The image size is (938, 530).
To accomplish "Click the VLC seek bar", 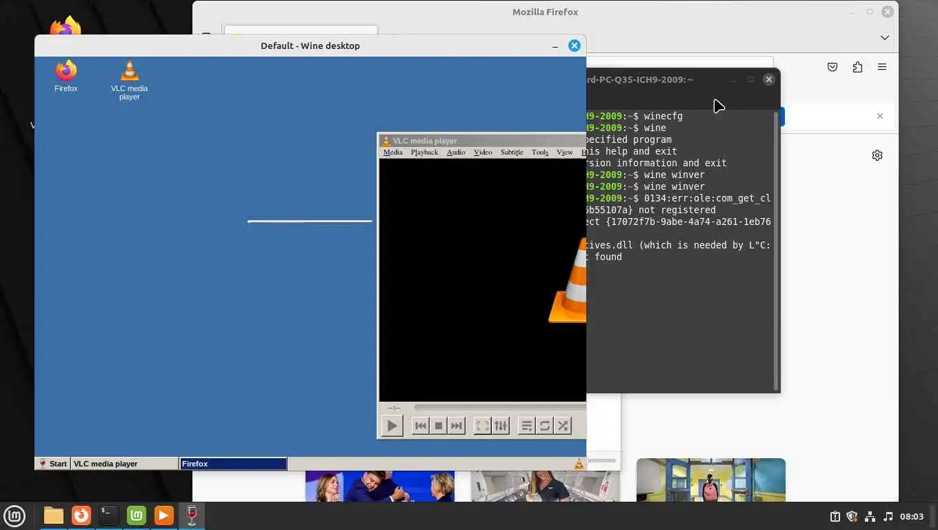I will pyautogui.click(x=499, y=407).
